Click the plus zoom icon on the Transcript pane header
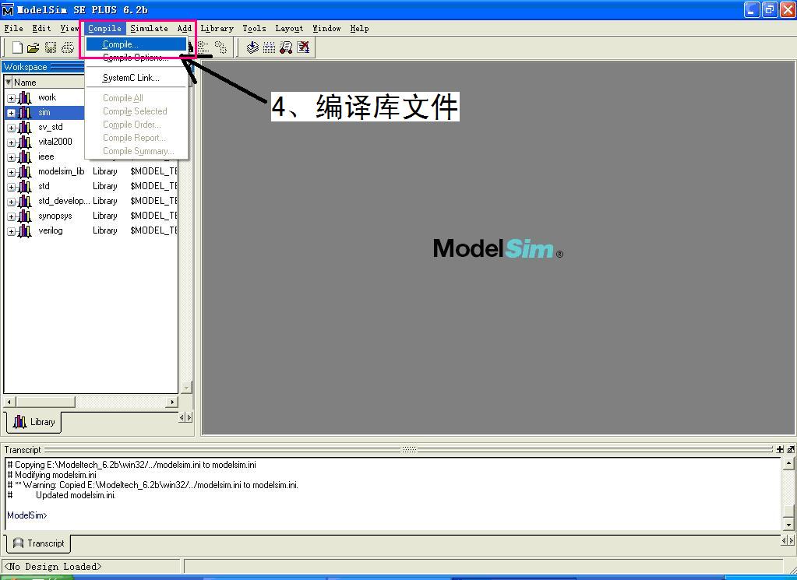797x580 pixels. click(780, 449)
